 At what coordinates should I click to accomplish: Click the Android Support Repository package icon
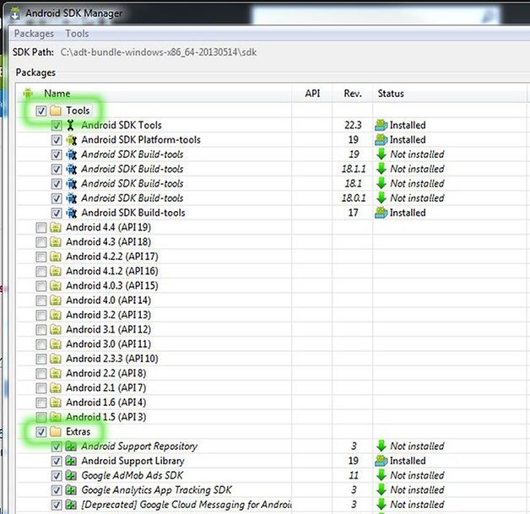point(71,446)
